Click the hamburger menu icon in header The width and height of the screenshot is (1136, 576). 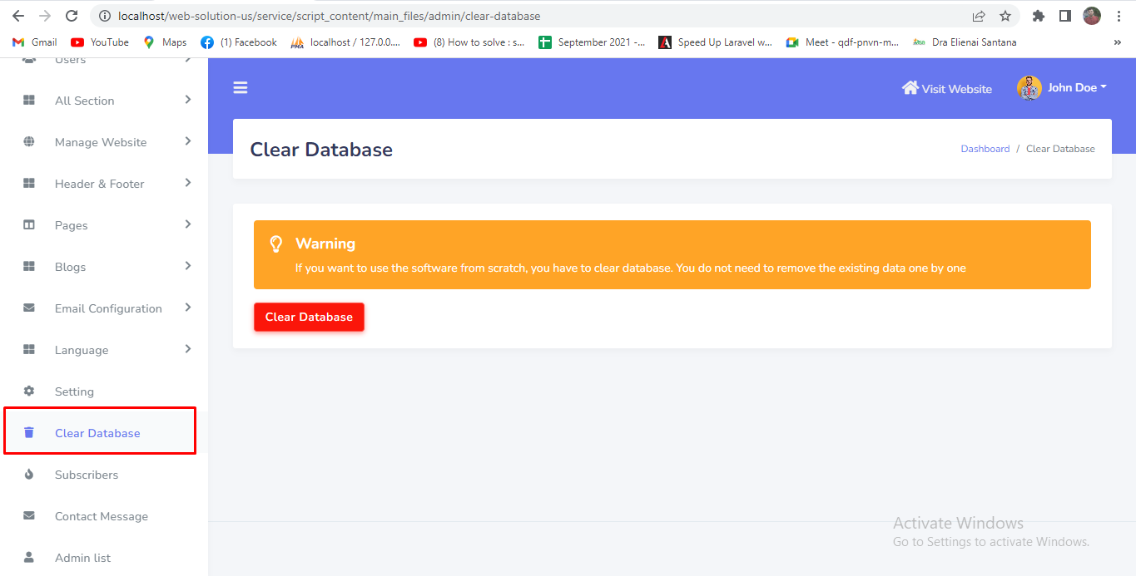pyautogui.click(x=241, y=88)
